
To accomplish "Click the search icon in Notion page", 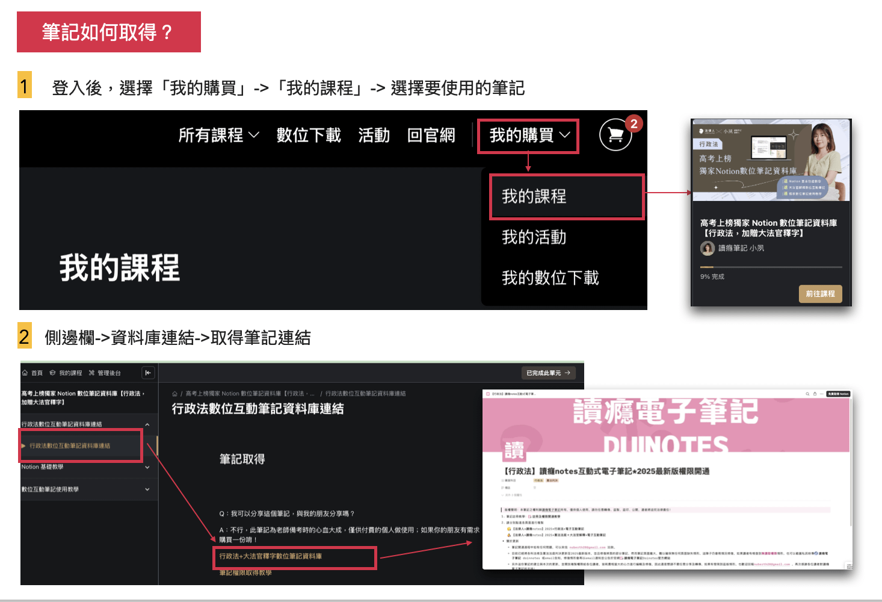I will click(807, 394).
